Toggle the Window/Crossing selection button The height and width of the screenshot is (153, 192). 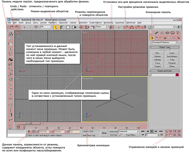(74, 27)
